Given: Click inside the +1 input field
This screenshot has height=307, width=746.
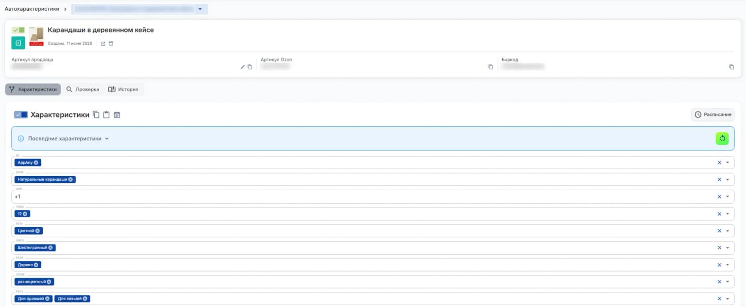Looking at the screenshot, I should click(373, 196).
